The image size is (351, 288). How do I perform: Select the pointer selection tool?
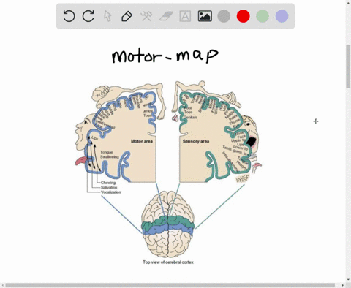pos(107,16)
